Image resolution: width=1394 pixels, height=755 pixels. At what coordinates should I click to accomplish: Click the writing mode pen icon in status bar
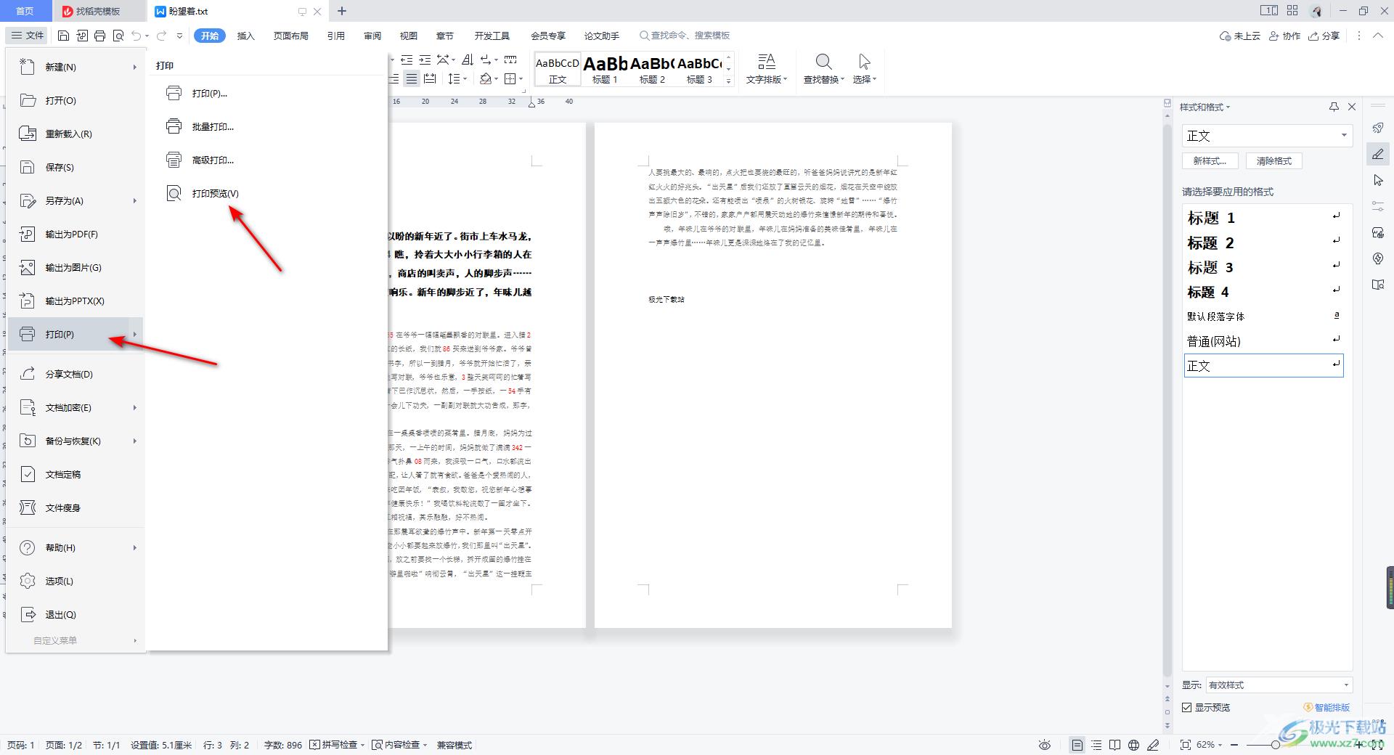[x=1154, y=745]
